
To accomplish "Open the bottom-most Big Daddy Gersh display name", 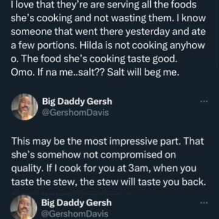I will coord(77,203).
